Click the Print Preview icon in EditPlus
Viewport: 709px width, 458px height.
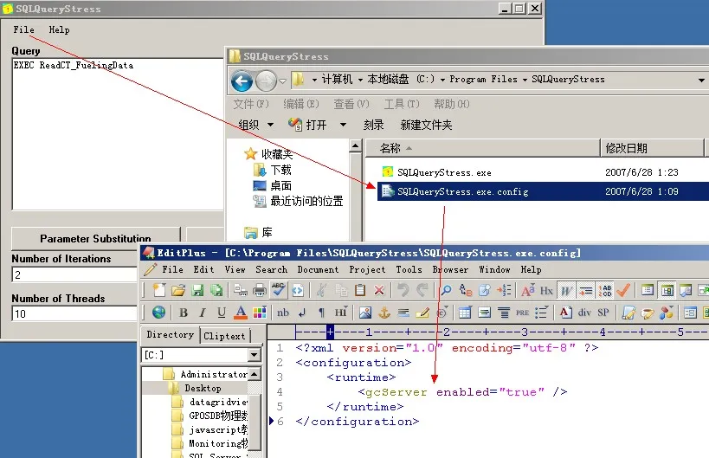tap(240, 290)
